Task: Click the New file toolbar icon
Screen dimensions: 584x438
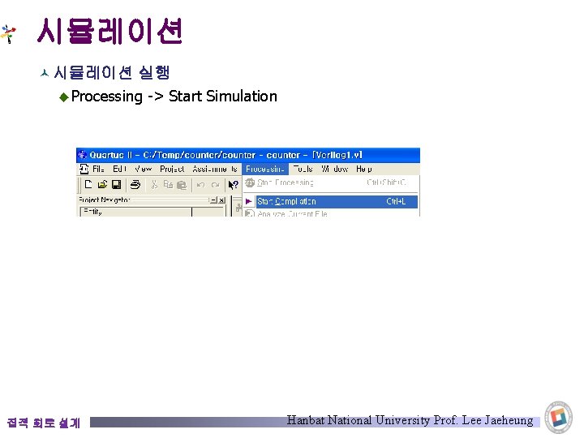Action: point(88,184)
